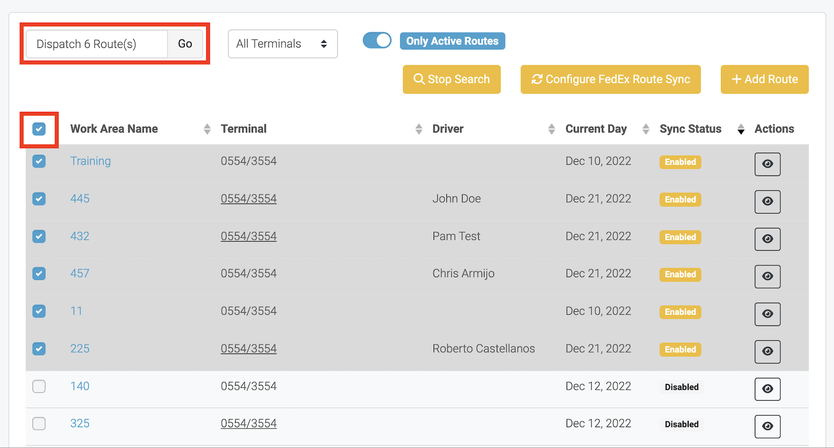Turn off the Only Active Routes switch
The width and height of the screenshot is (834, 448).
(x=377, y=40)
